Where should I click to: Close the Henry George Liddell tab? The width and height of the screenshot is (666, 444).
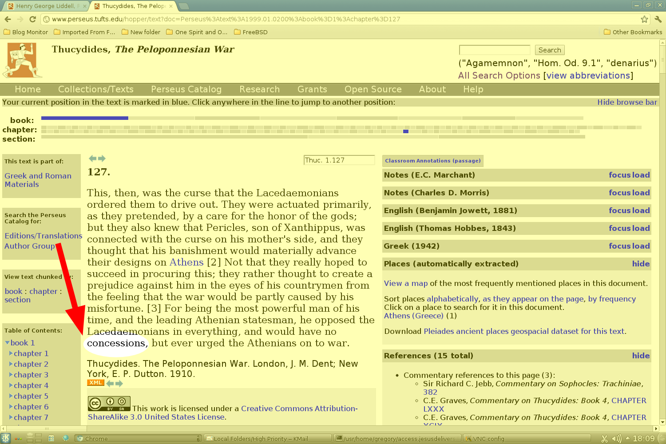pos(85,6)
